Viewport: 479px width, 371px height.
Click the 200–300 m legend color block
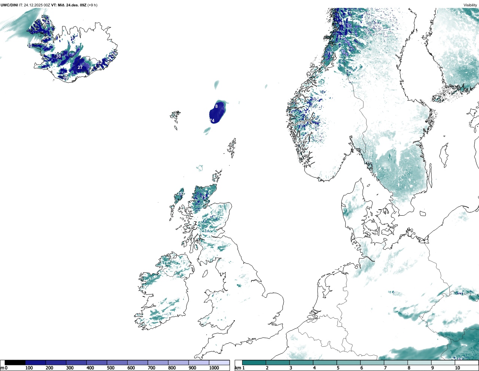coord(56,363)
